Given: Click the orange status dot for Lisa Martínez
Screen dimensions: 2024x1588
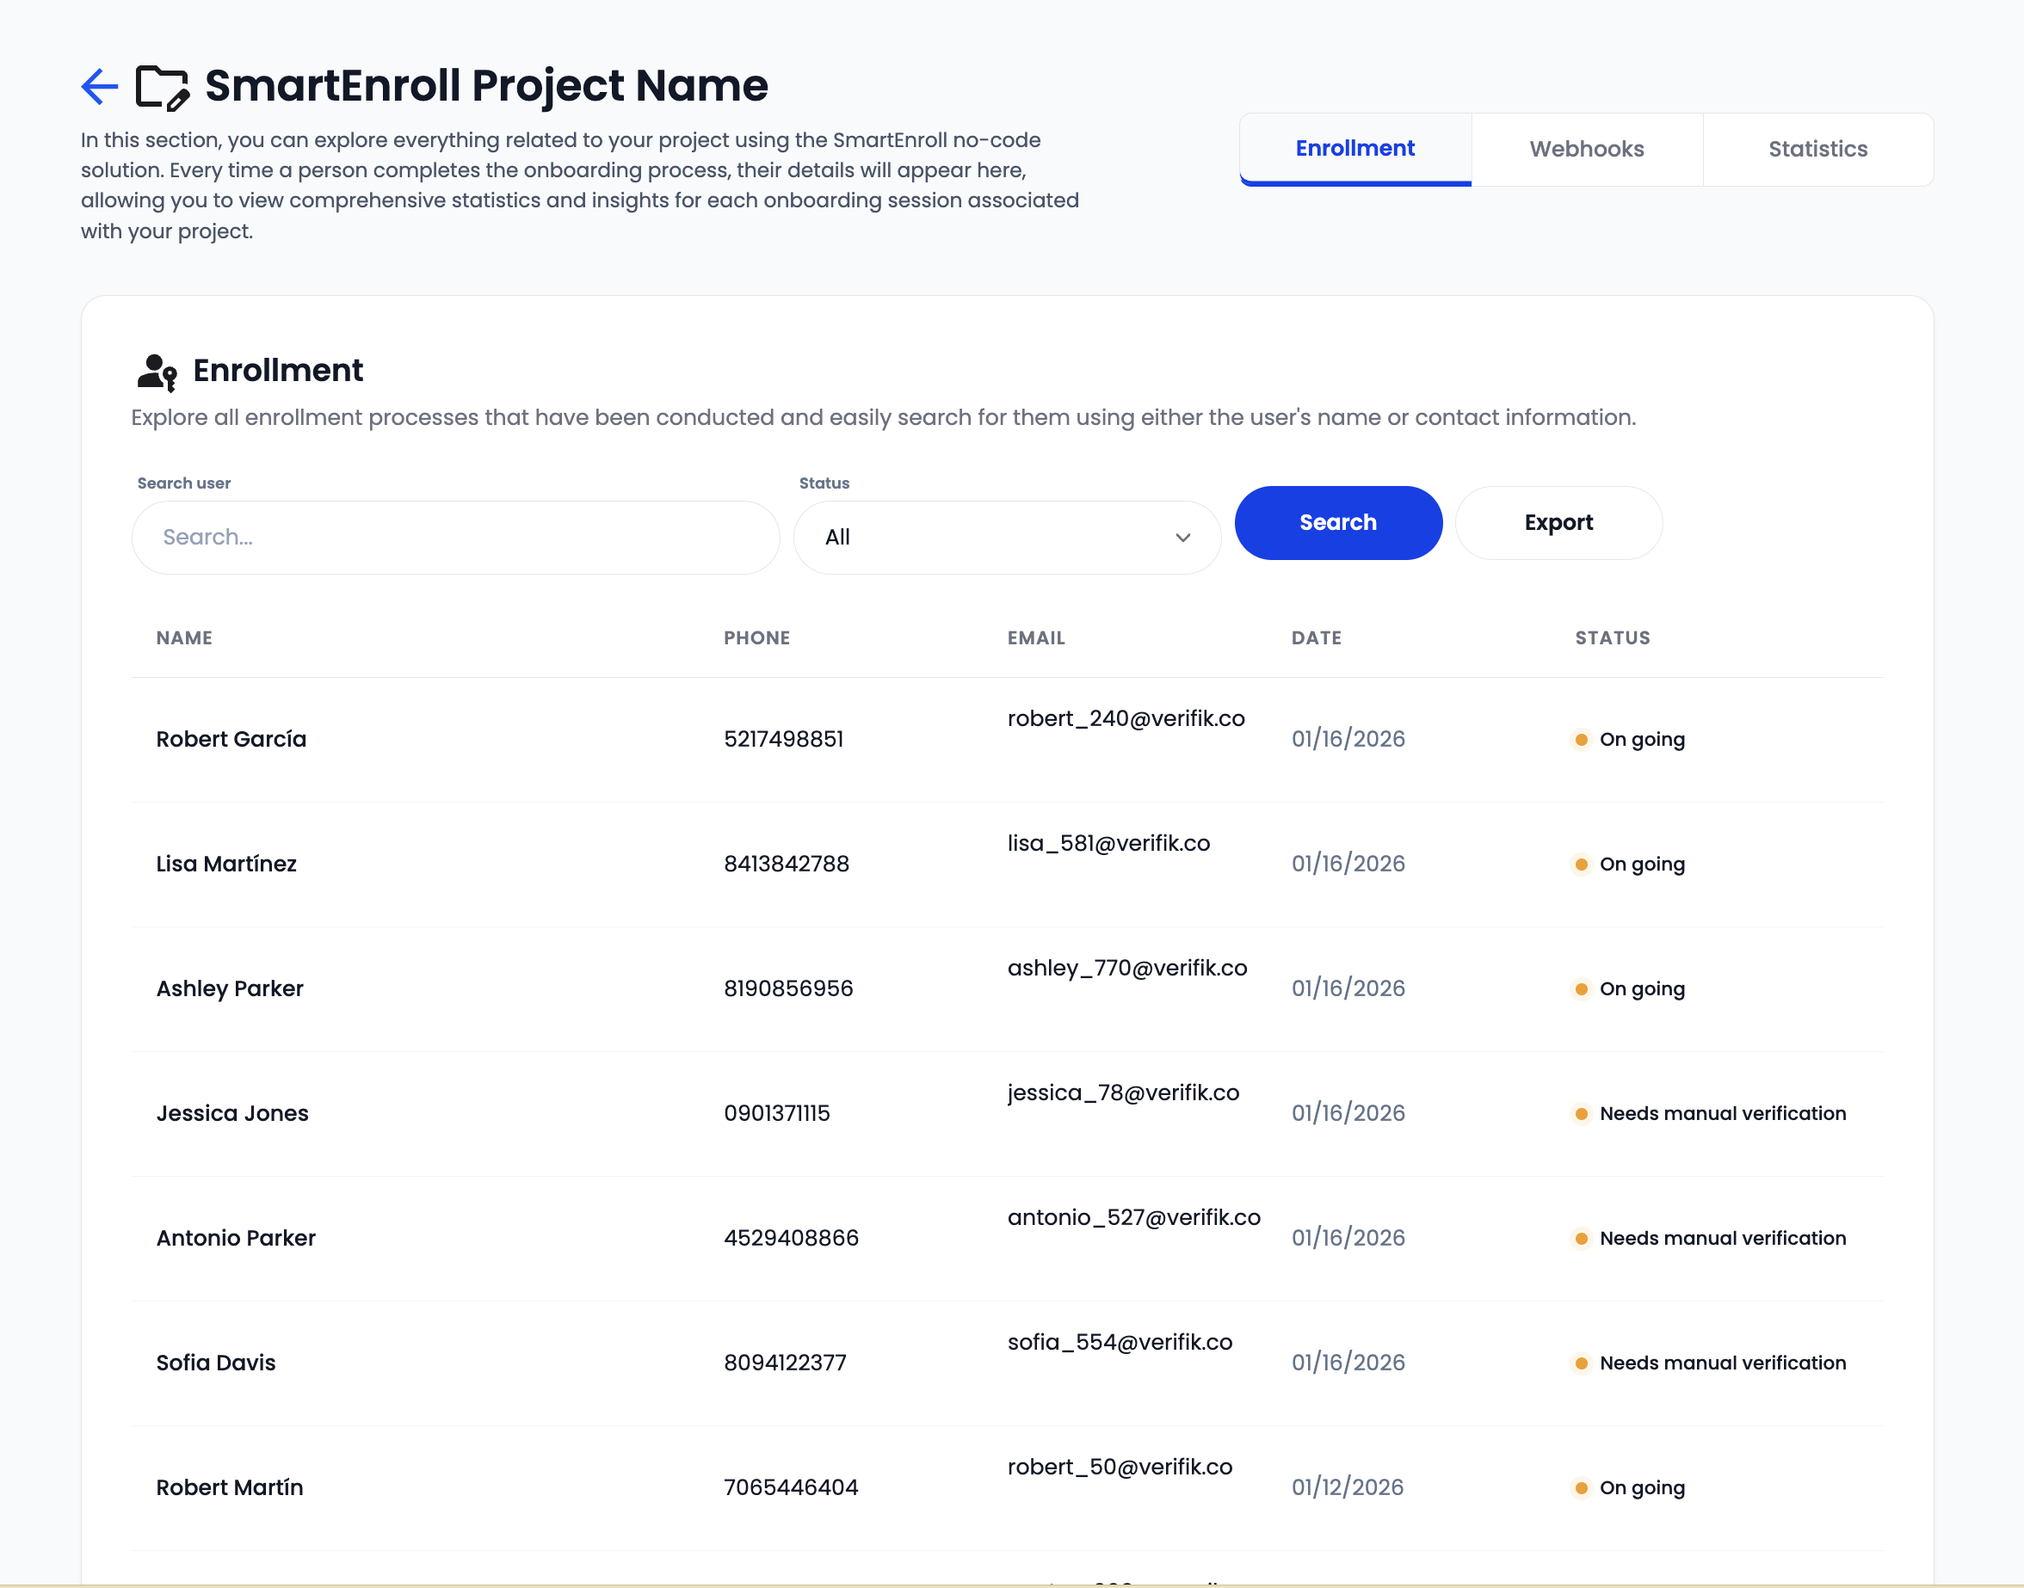Looking at the screenshot, I should [1580, 865].
